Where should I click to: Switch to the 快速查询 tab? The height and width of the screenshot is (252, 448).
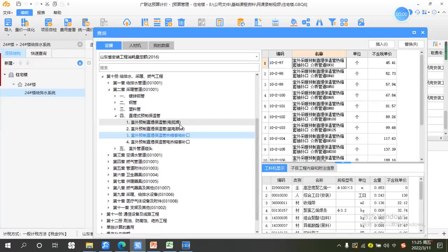coord(38,54)
